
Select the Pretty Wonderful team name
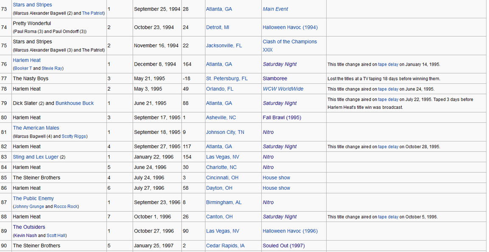tap(32, 23)
